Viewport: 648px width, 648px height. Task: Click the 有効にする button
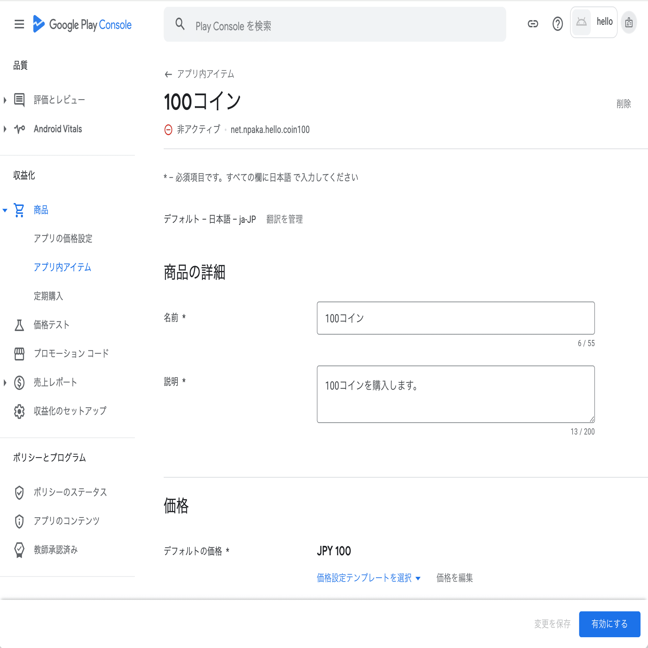coord(609,624)
